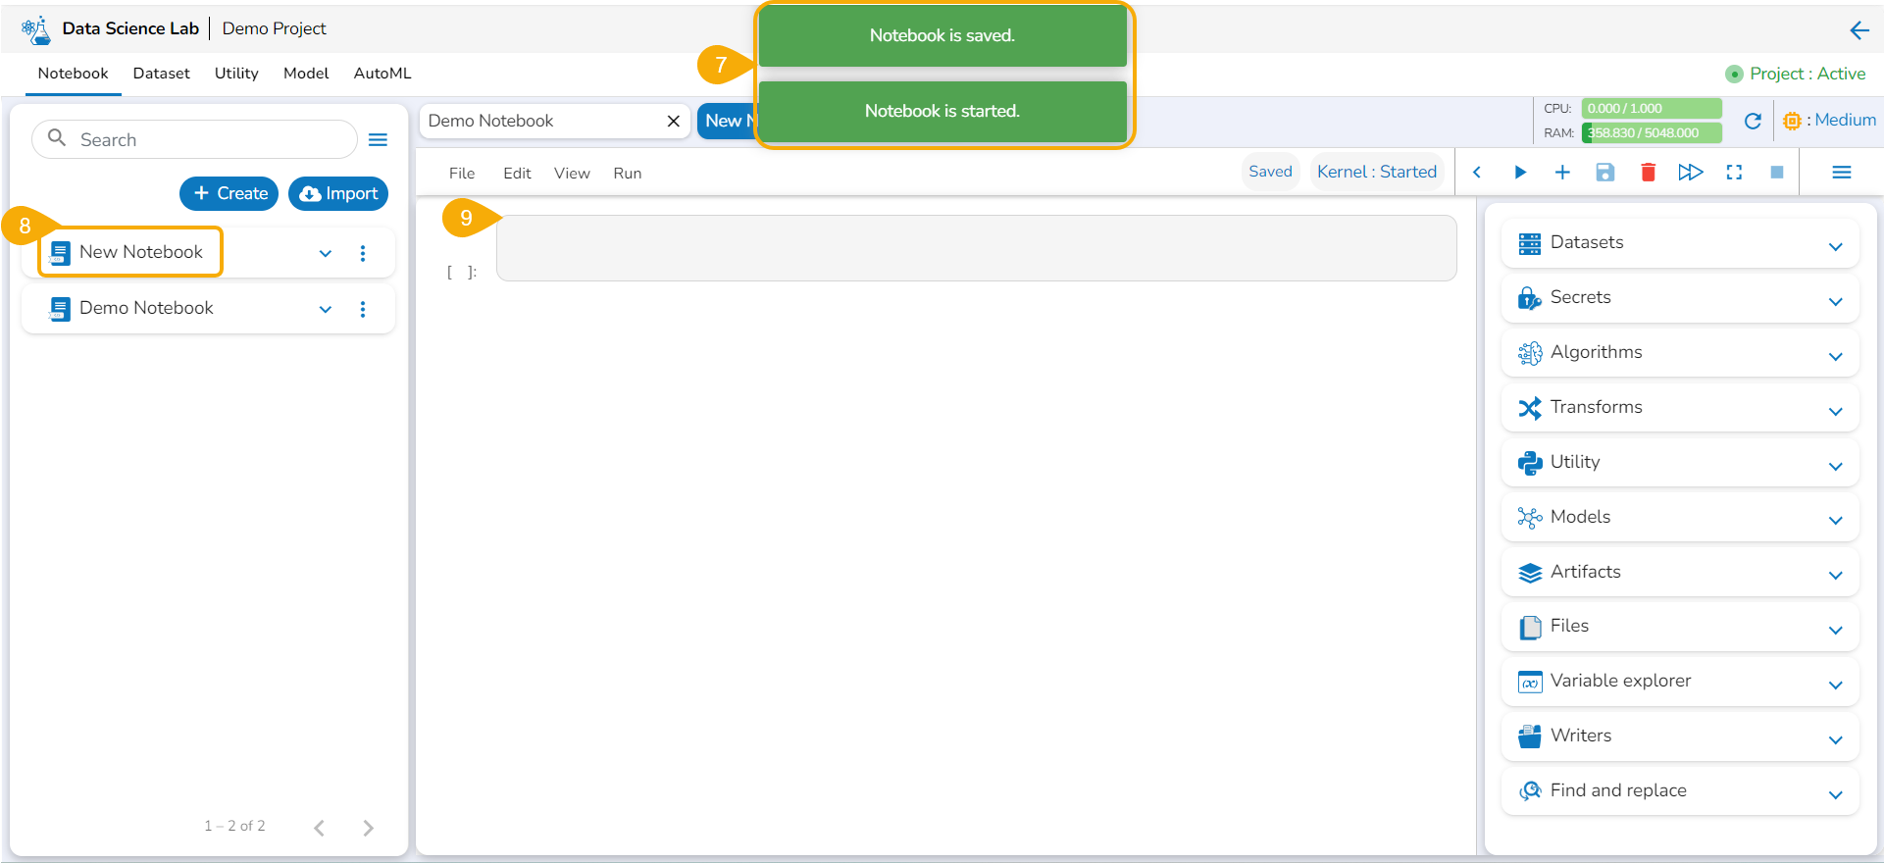Add a new cell with plus icon
Viewport: 1884px width, 863px height.
(1562, 173)
